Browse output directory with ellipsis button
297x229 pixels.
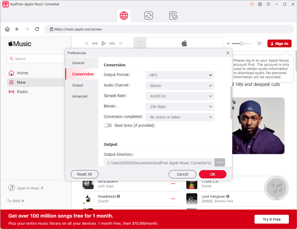click(x=219, y=163)
